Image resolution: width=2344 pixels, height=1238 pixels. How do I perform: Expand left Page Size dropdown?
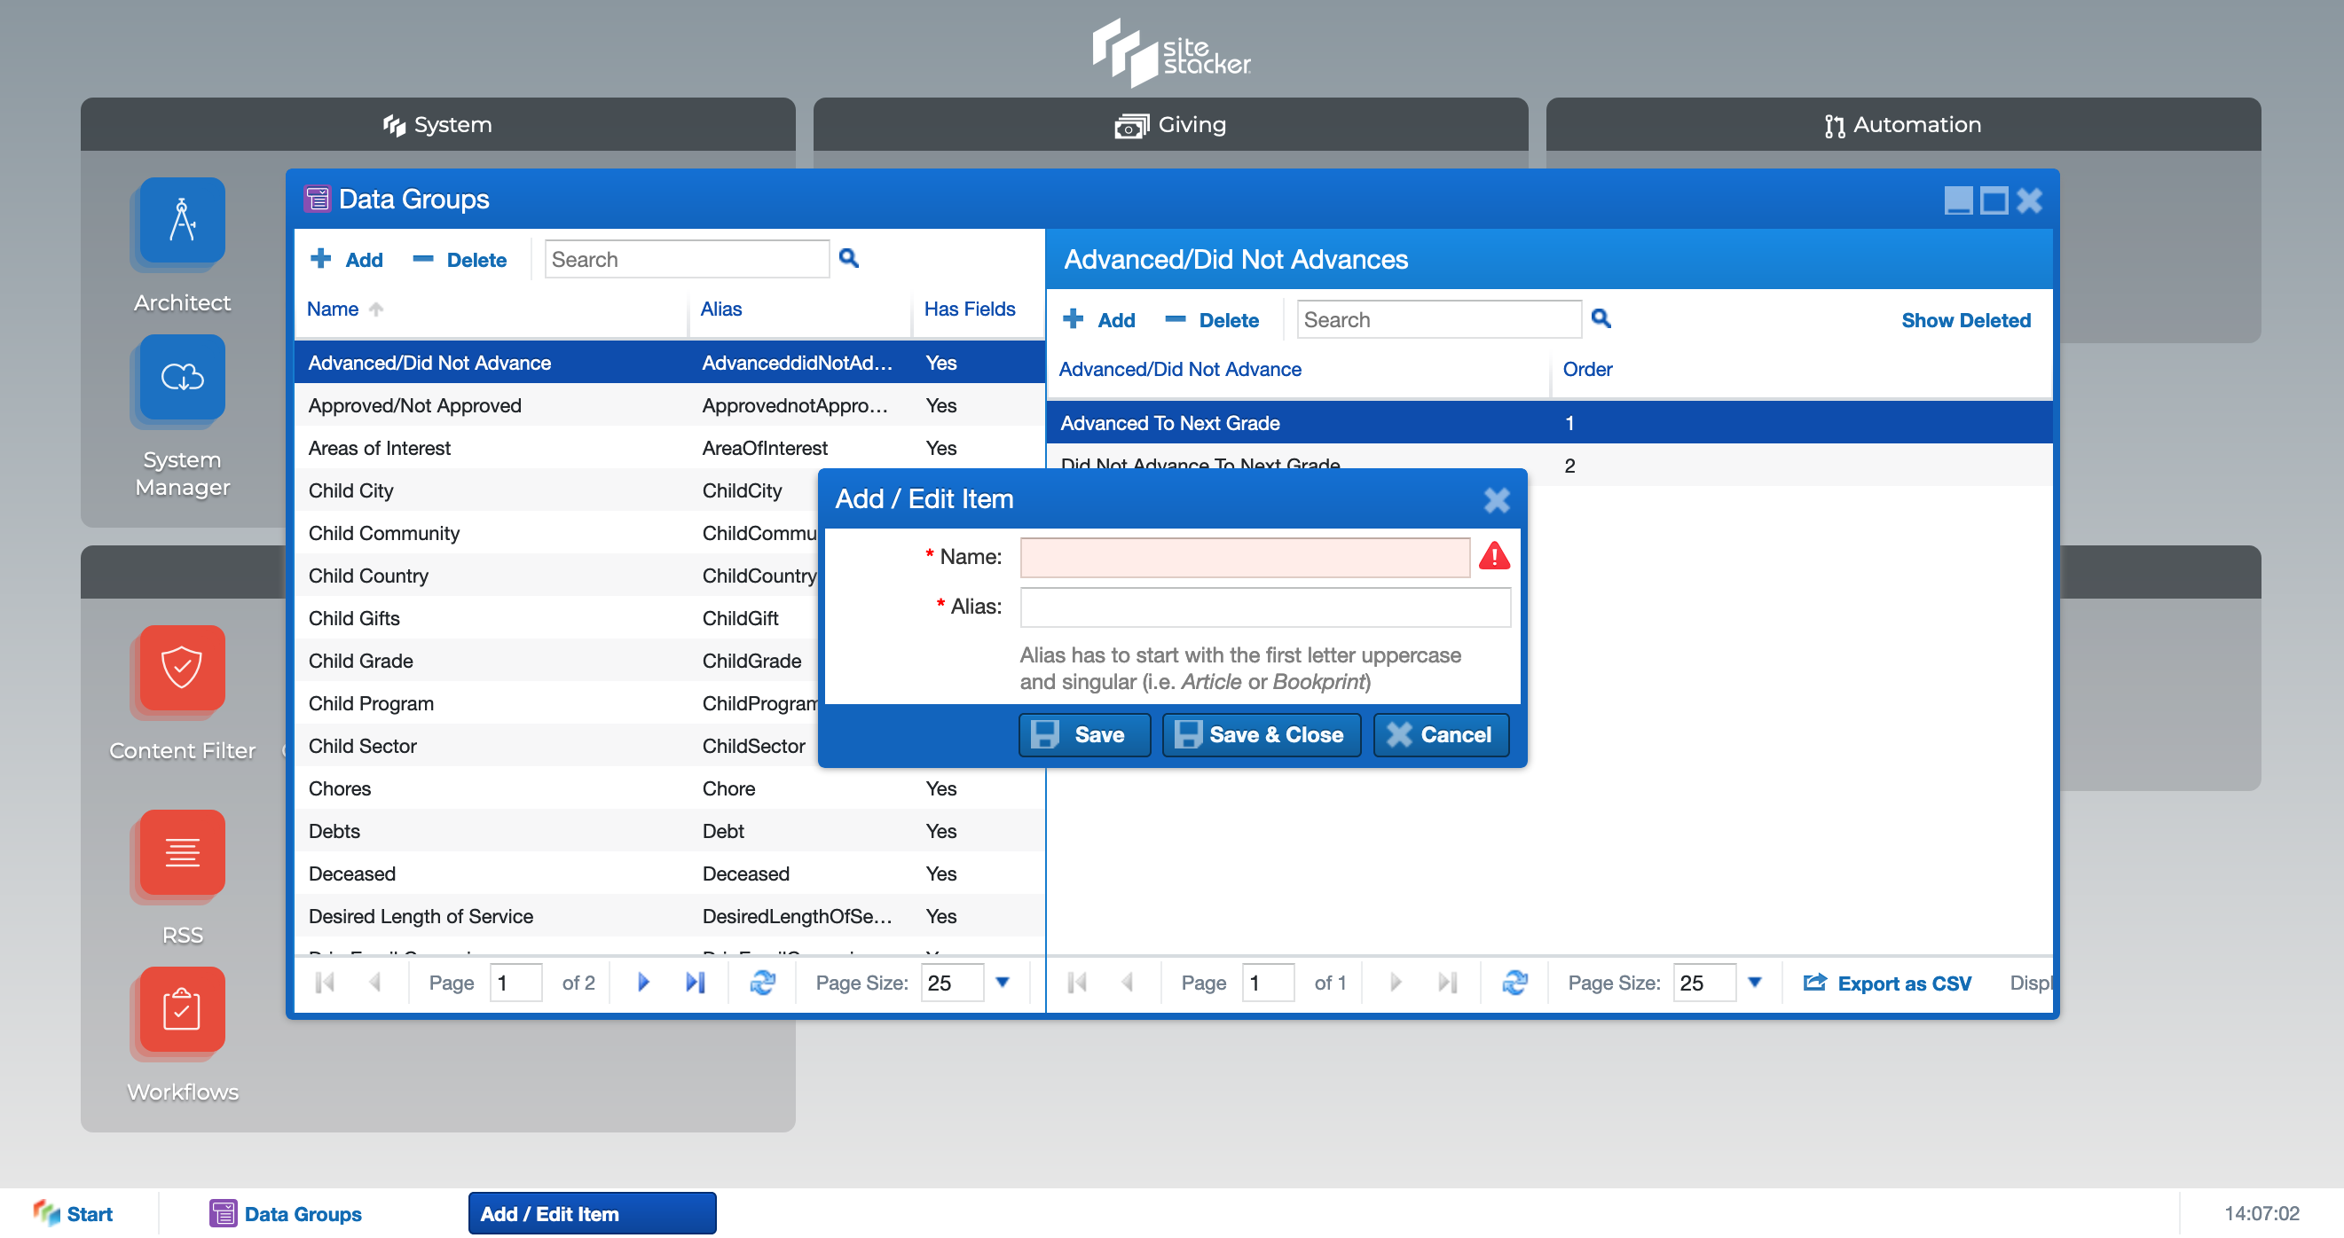click(x=1002, y=983)
